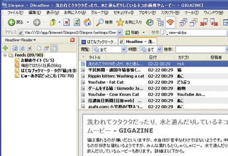The image size is (228, 156).
Task: Click the first update feeds icon
Action: 15,48
